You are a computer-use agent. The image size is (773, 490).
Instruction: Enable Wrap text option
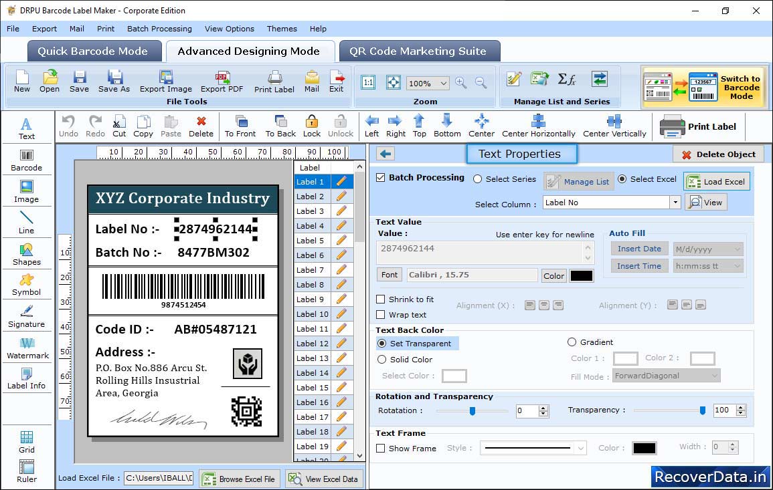pos(381,315)
